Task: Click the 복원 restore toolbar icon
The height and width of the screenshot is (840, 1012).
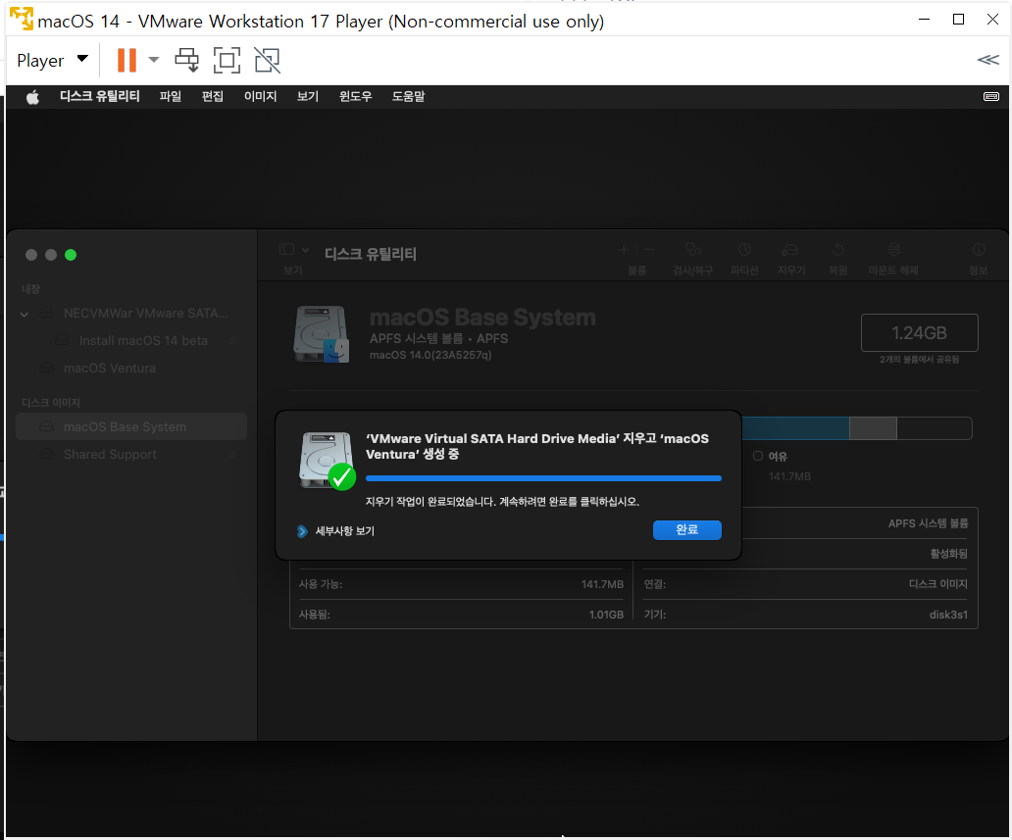Action: click(837, 250)
